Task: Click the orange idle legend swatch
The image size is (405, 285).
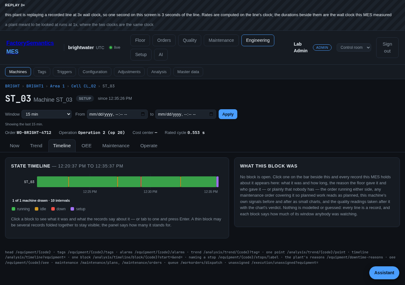Action: tap(36, 209)
